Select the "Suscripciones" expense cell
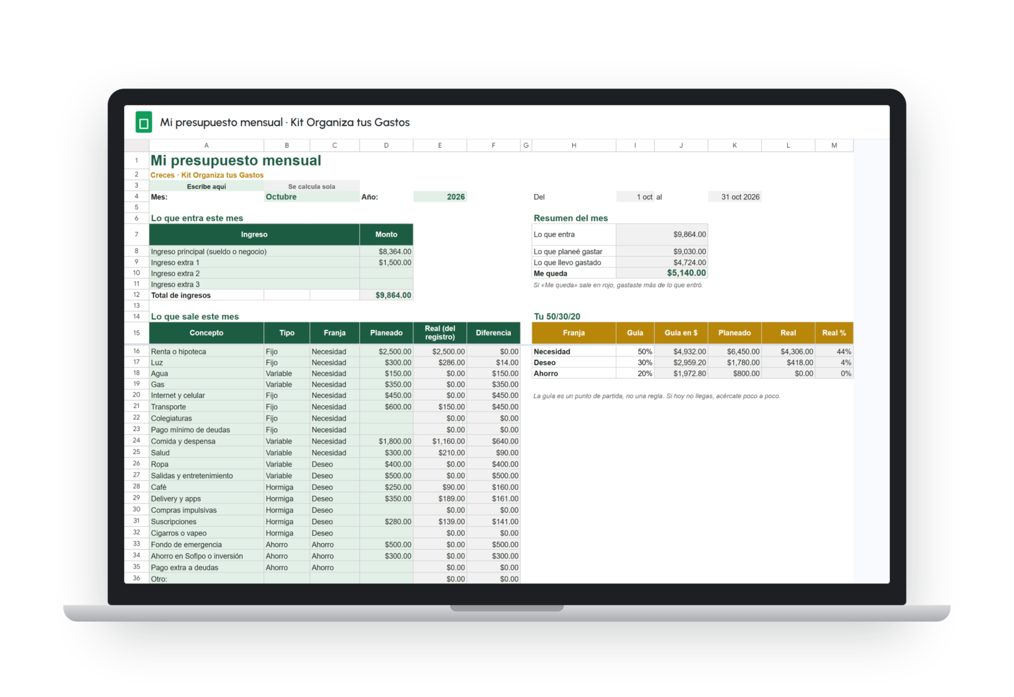This screenshot has height=697, width=1014. click(206, 521)
